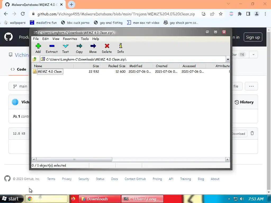Expand the Star dropdown arrow on GitHub
271x203 pixels.
click(x=253, y=55)
